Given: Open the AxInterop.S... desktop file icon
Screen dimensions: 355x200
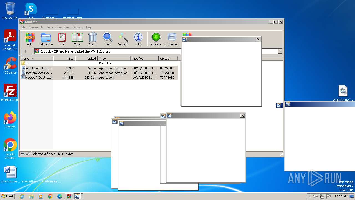Looking at the screenshot, I should 343,93.
